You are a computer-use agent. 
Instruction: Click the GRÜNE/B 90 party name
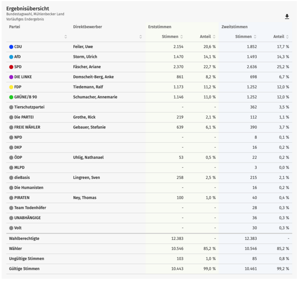pos(26,97)
